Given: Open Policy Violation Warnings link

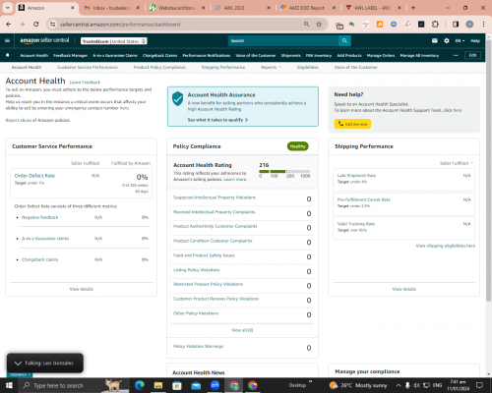Looking at the screenshot, I should click(x=198, y=346).
